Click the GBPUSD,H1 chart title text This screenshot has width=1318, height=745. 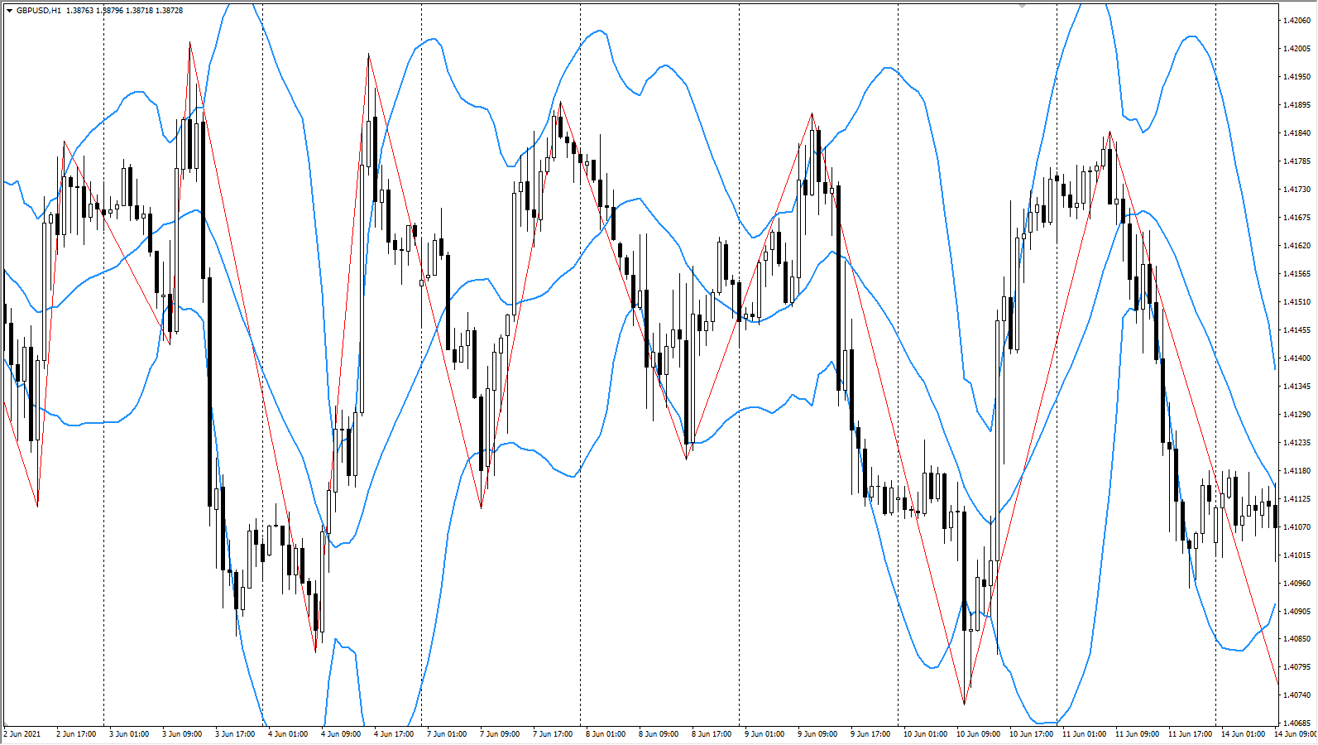[39, 11]
